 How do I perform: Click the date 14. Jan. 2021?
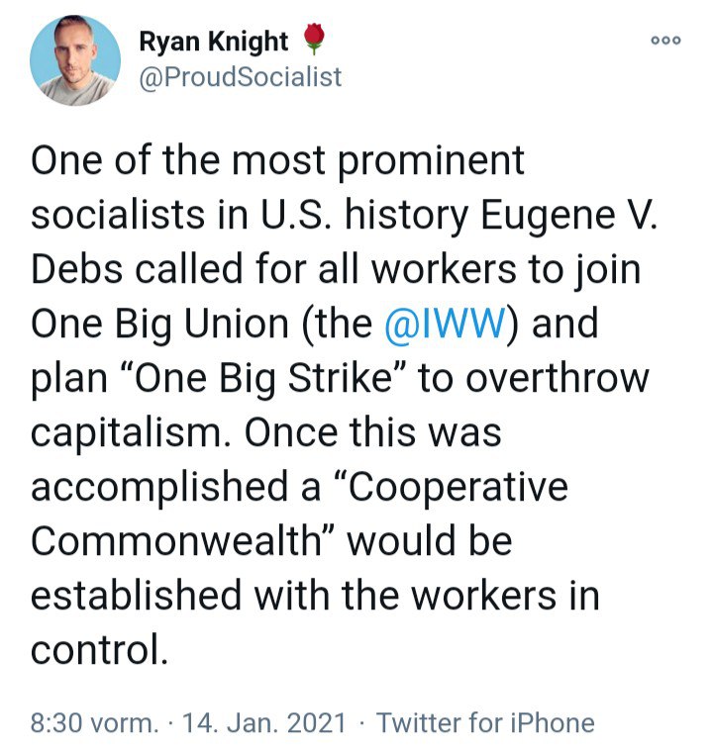pos(261,723)
